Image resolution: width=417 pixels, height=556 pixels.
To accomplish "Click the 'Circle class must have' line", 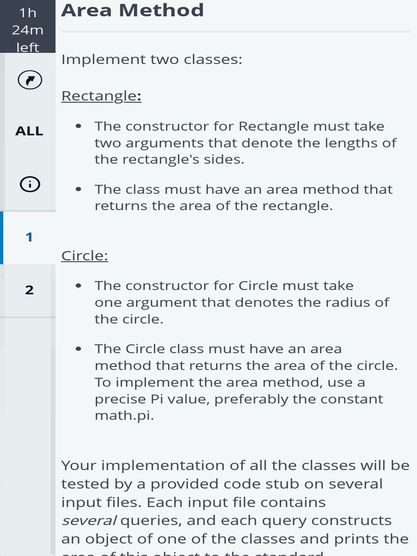I will point(218,349).
